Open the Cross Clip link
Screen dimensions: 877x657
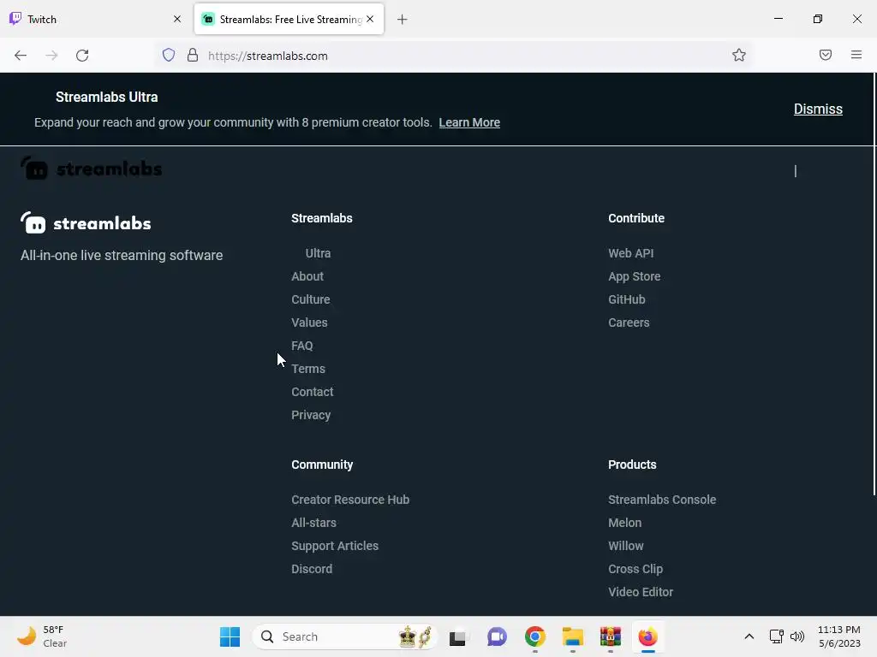click(x=635, y=569)
